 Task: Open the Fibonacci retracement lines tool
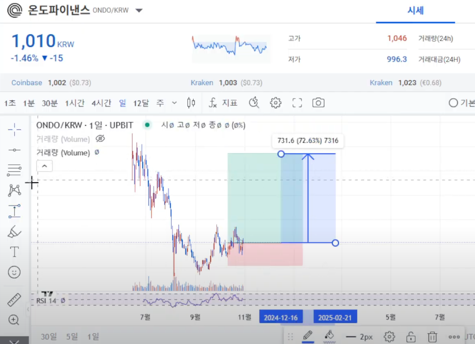[x=14, y=170]
